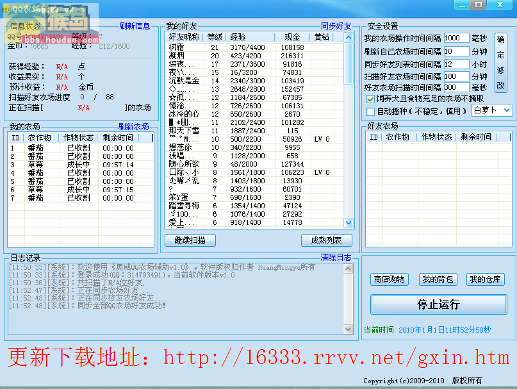Sort friends by 等级 column header
Viewport: 517px width, 389px height.
[x=215, y=37]
